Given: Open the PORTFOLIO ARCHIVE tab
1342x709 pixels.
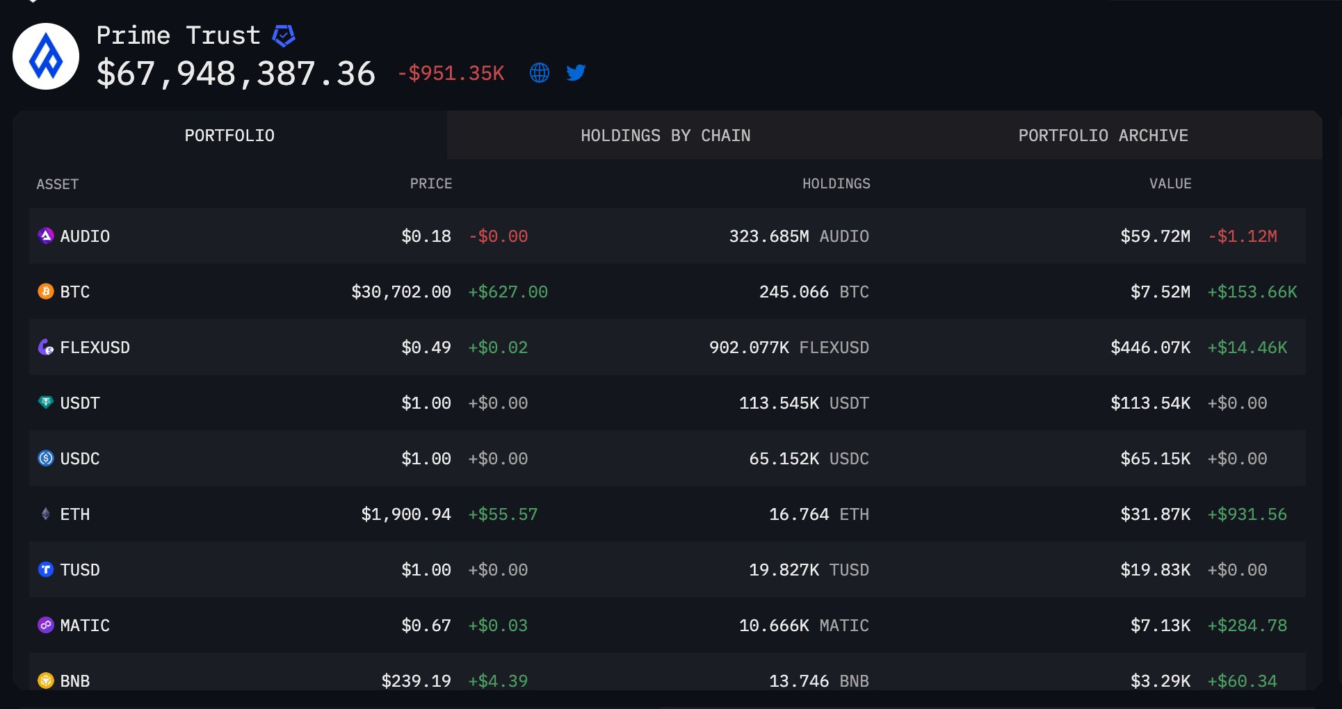Looking at the screenshot, I should pyautogui.click(x=1103, y=136).
